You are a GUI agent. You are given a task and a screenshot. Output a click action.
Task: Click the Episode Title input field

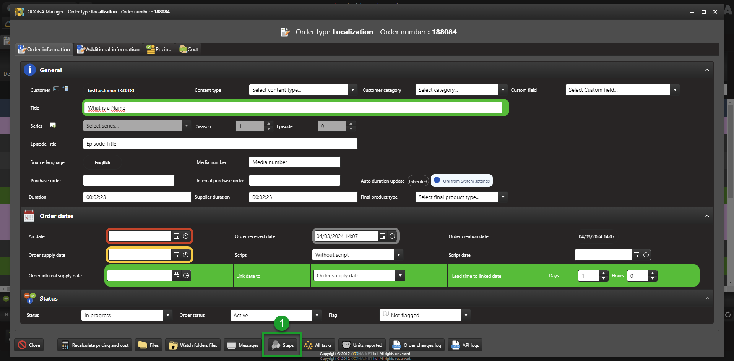(220, 144)
